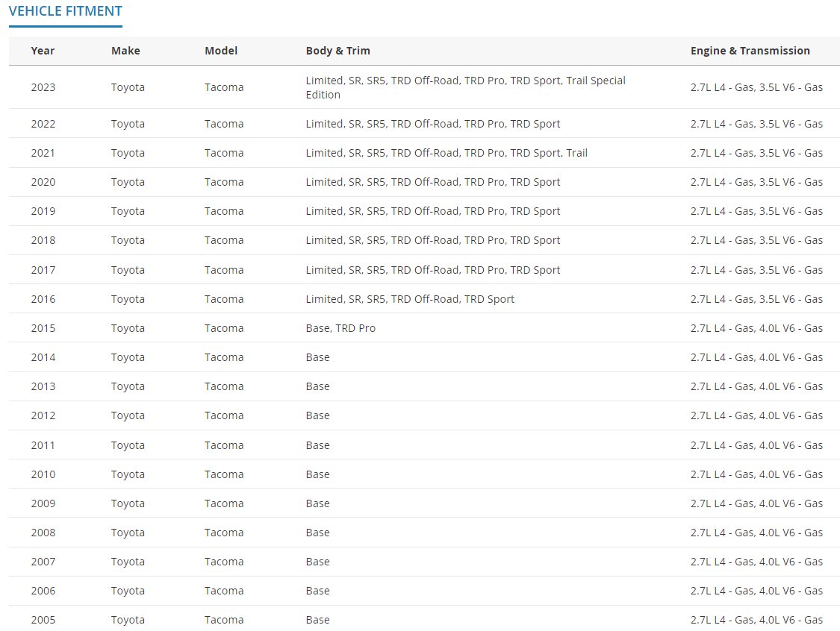Select Toyota in the 2023 row
This screenshot has width=840, height=631.
[128, 87]
